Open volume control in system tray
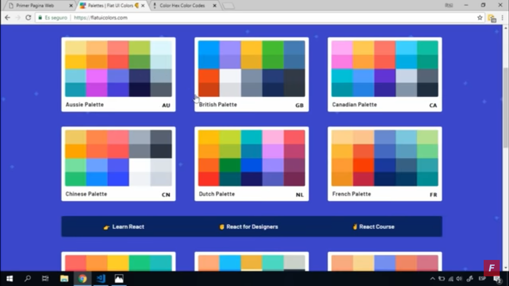This screenshot has width=509, height=286. (459, 279)
